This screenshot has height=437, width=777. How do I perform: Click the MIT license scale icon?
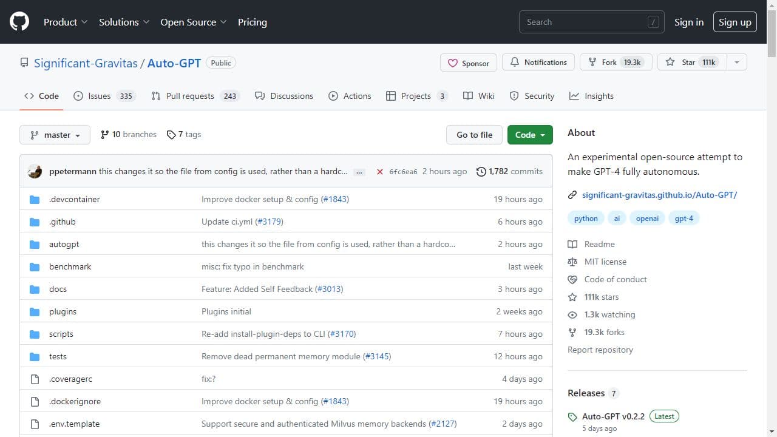[572, 262]
